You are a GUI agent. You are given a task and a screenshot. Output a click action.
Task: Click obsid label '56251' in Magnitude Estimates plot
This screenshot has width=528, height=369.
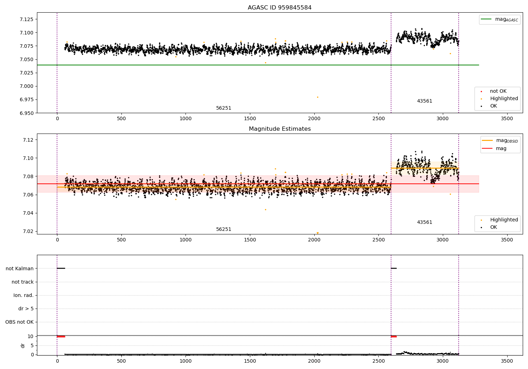(x=224, y=229)
